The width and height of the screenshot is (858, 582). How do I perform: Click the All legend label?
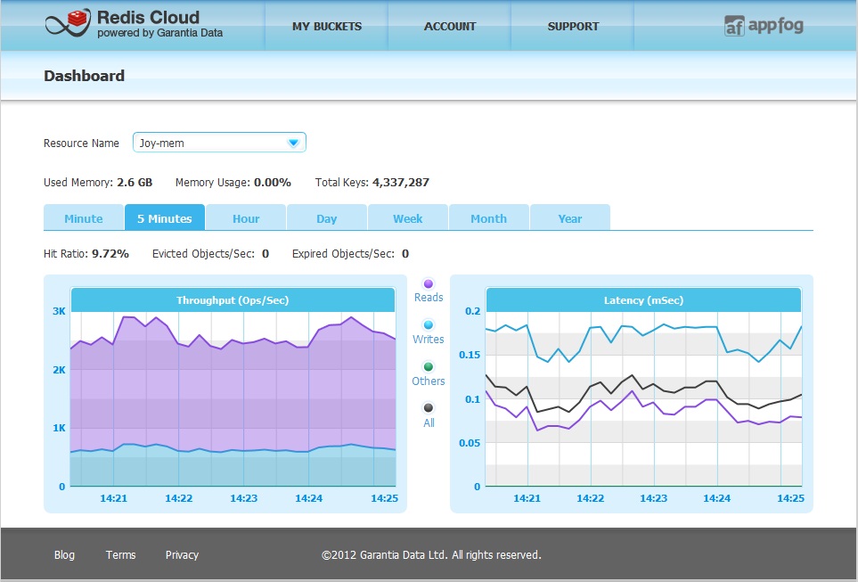(x=429, y=422)
